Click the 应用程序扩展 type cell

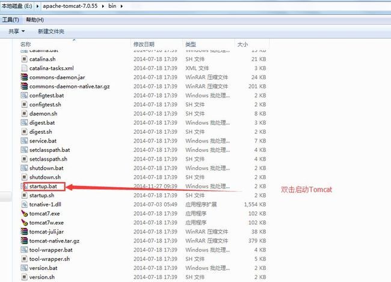[201, 205]
